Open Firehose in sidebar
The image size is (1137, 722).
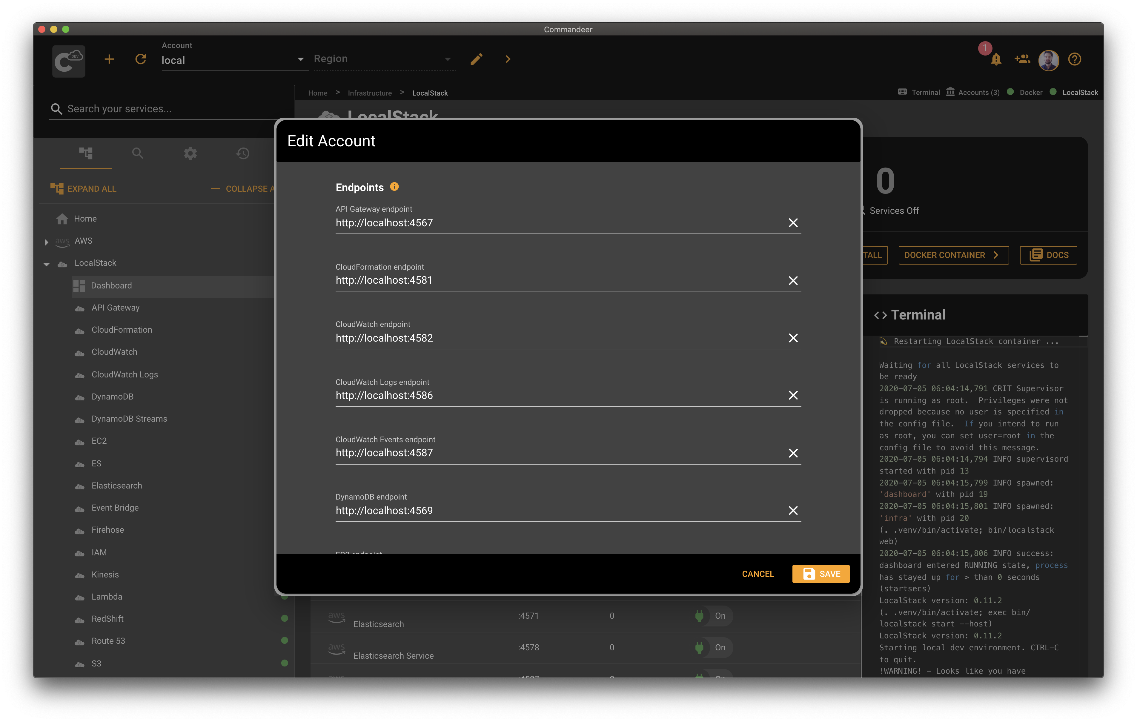point(108,530)
